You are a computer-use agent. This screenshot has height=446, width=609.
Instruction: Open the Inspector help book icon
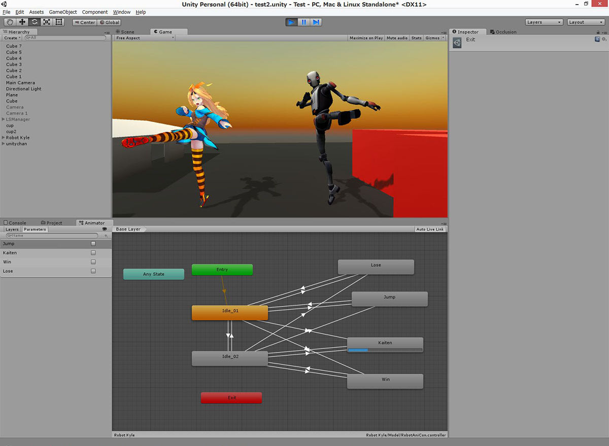597,39
